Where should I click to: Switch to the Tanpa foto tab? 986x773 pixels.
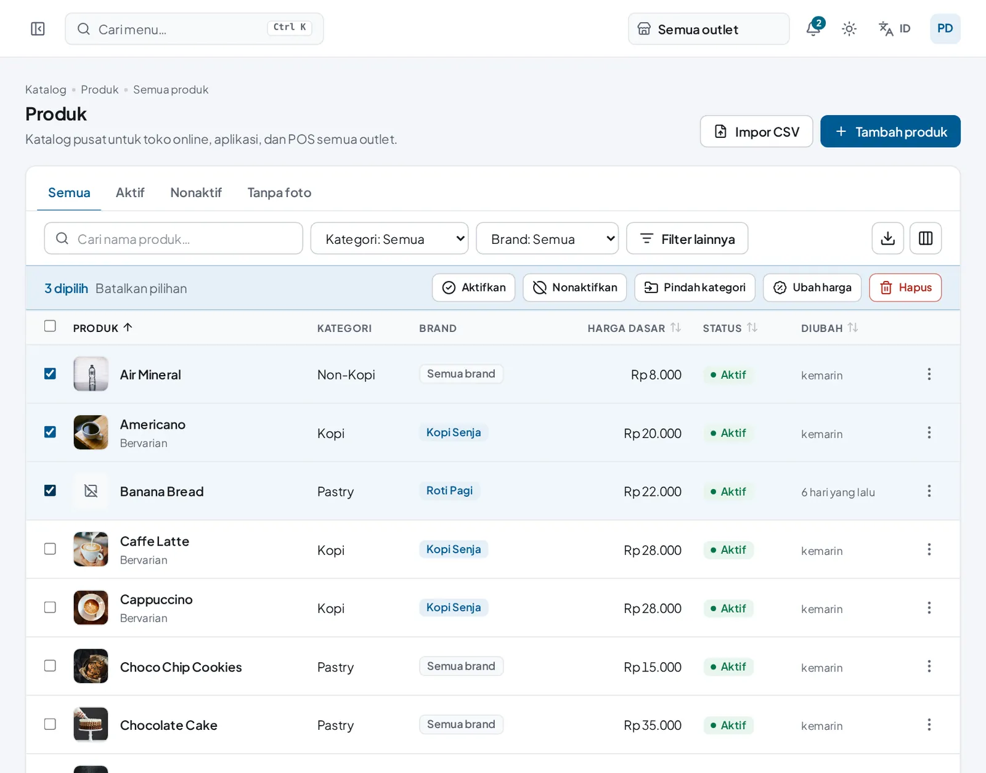click(279, 193)
